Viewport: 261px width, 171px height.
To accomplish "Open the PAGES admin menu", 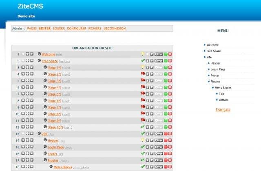I will [x=32, y=29].
